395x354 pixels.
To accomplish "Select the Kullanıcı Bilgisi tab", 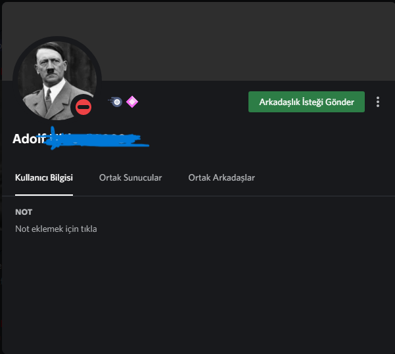I will tap(44, 178).
